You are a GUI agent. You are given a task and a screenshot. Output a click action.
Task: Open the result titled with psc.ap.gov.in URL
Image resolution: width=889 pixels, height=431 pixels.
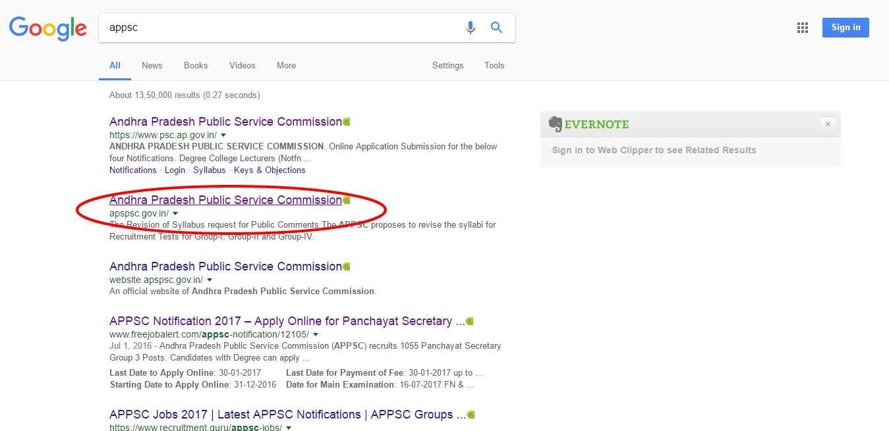click(x=225, y=122)
